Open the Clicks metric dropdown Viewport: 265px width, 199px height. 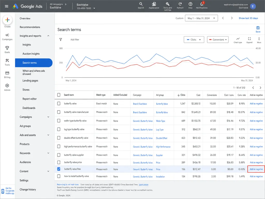pyautogui.click(x=194, y=40)
